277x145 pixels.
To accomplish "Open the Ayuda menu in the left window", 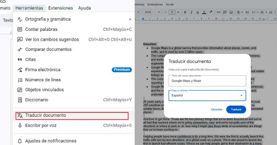I will coord(84,8).
